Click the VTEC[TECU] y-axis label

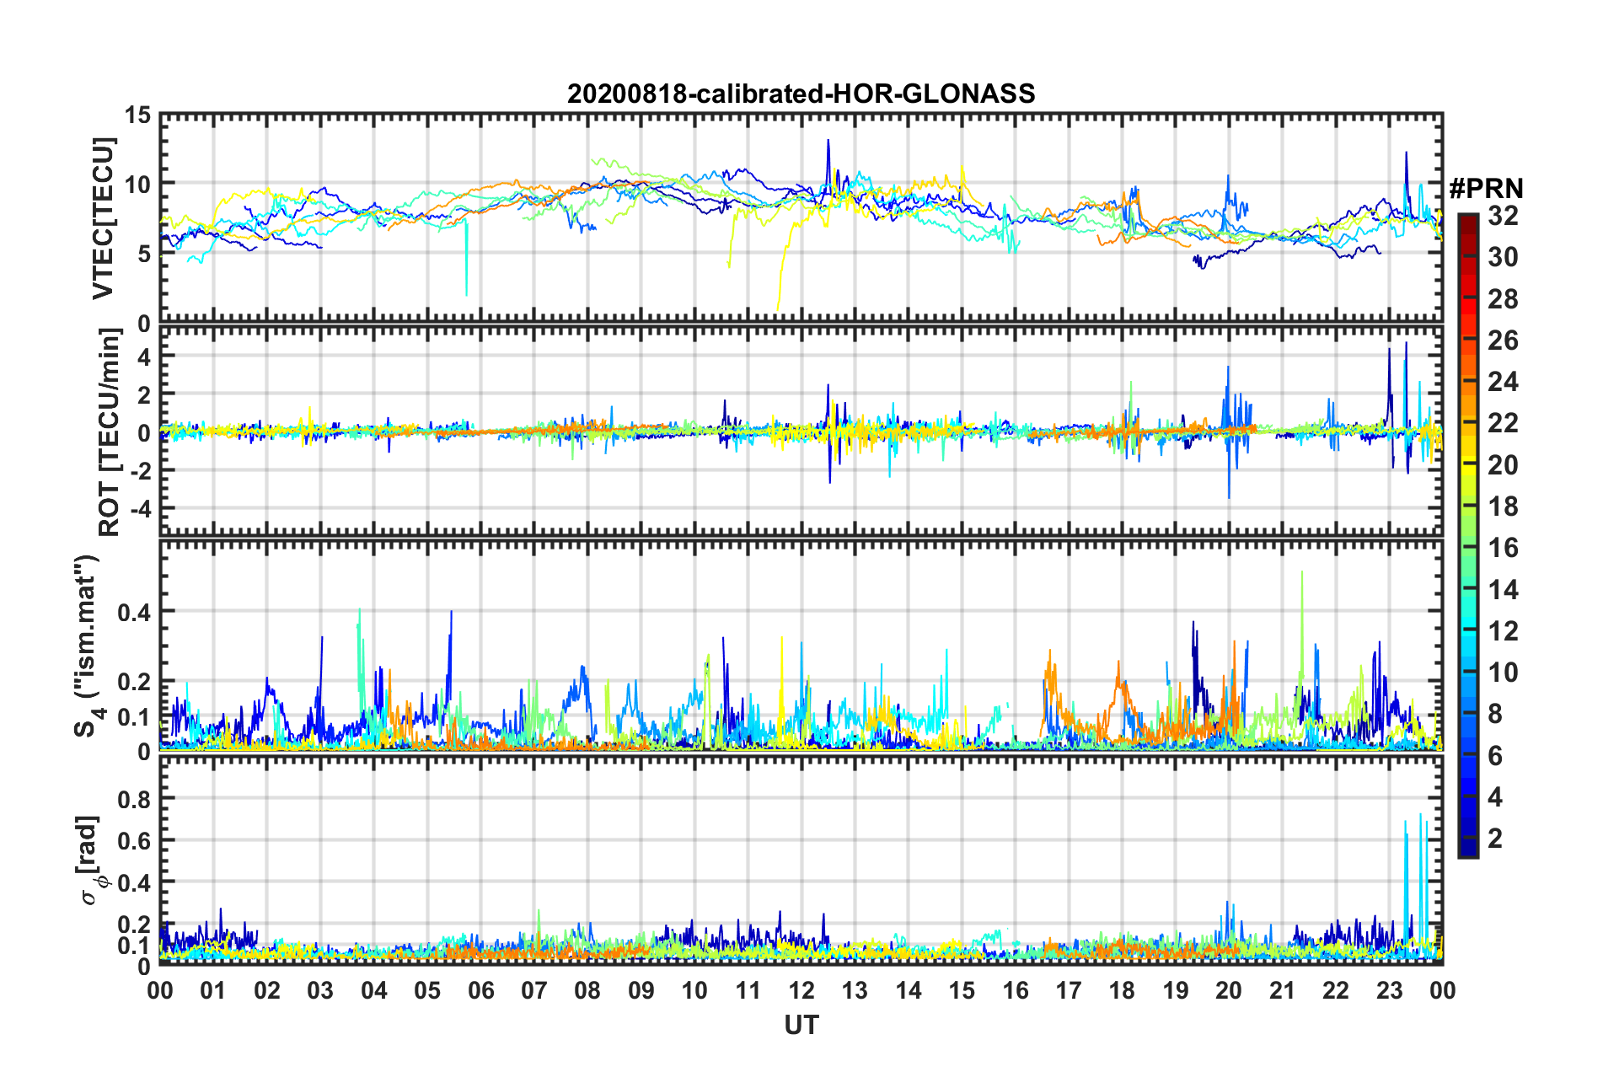click(x=103, y=218)
